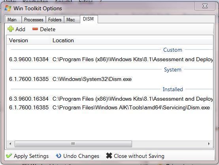Collapse the Custom group header

click(173, 50)
